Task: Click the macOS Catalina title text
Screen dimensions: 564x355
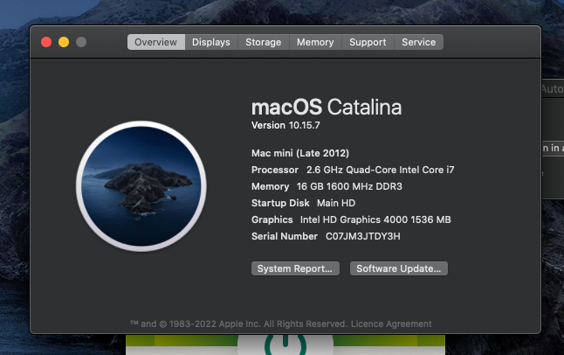Action: click(x=327, y=107)
